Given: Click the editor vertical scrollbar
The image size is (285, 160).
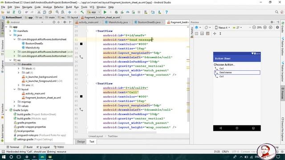Looking at the screenshot, I should pyautogui.click(x=188, y=100).
